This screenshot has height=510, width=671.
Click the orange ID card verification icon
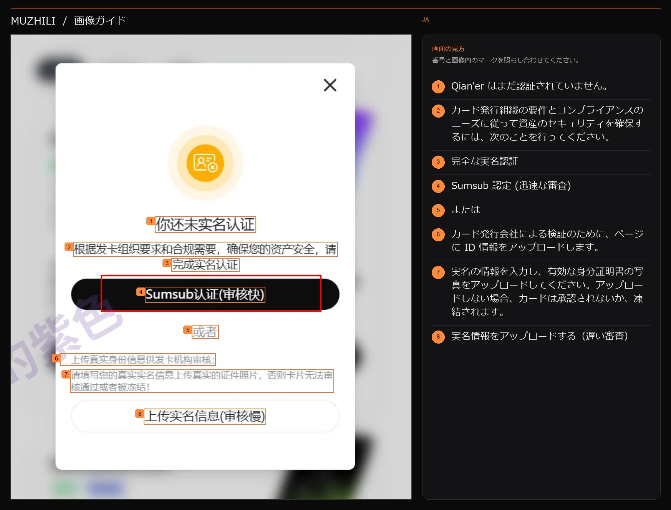[205, 163]
